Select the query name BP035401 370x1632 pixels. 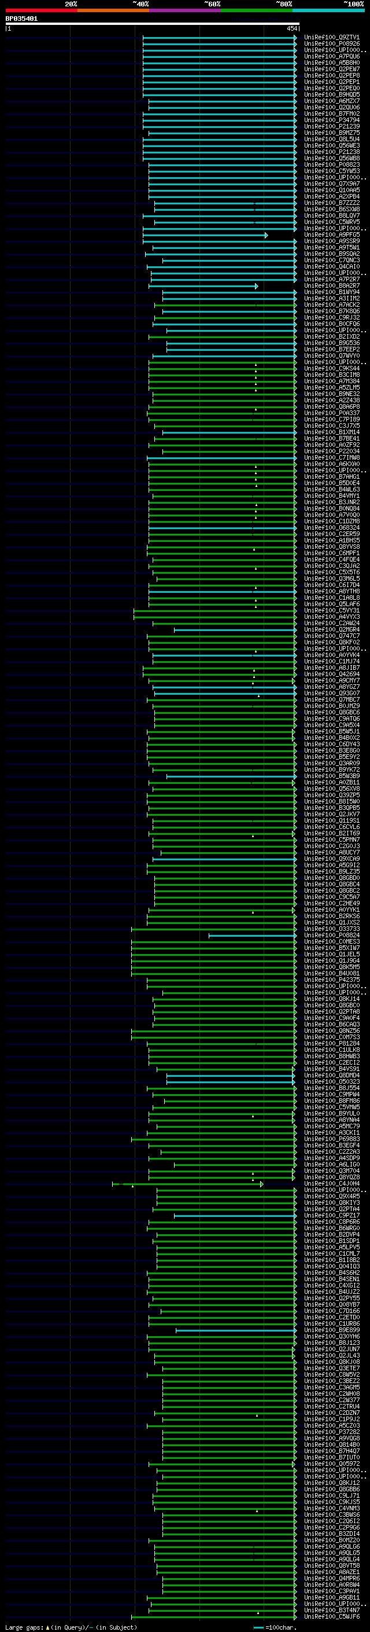[21, 19]
